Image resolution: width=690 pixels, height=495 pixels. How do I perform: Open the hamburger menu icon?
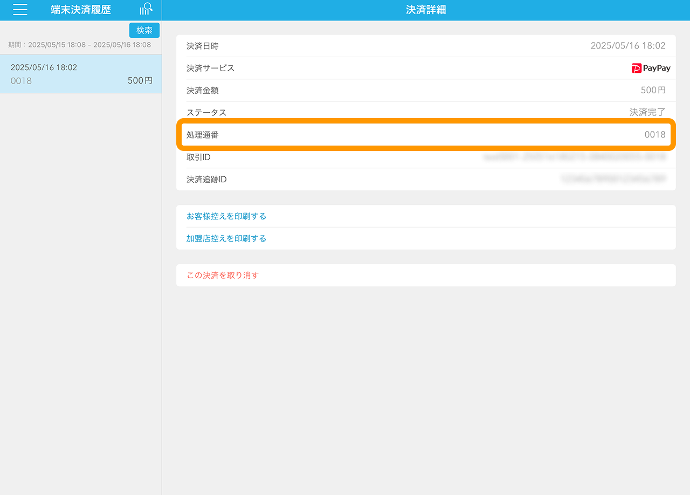[x=20, y=10]
